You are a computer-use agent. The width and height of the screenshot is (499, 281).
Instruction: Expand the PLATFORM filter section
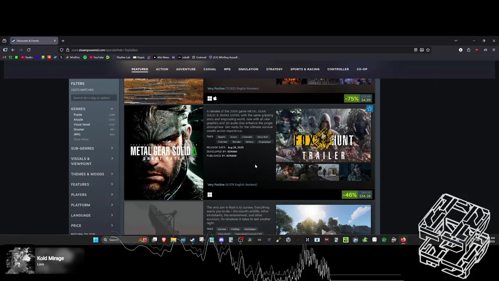(x=92, y=205)
